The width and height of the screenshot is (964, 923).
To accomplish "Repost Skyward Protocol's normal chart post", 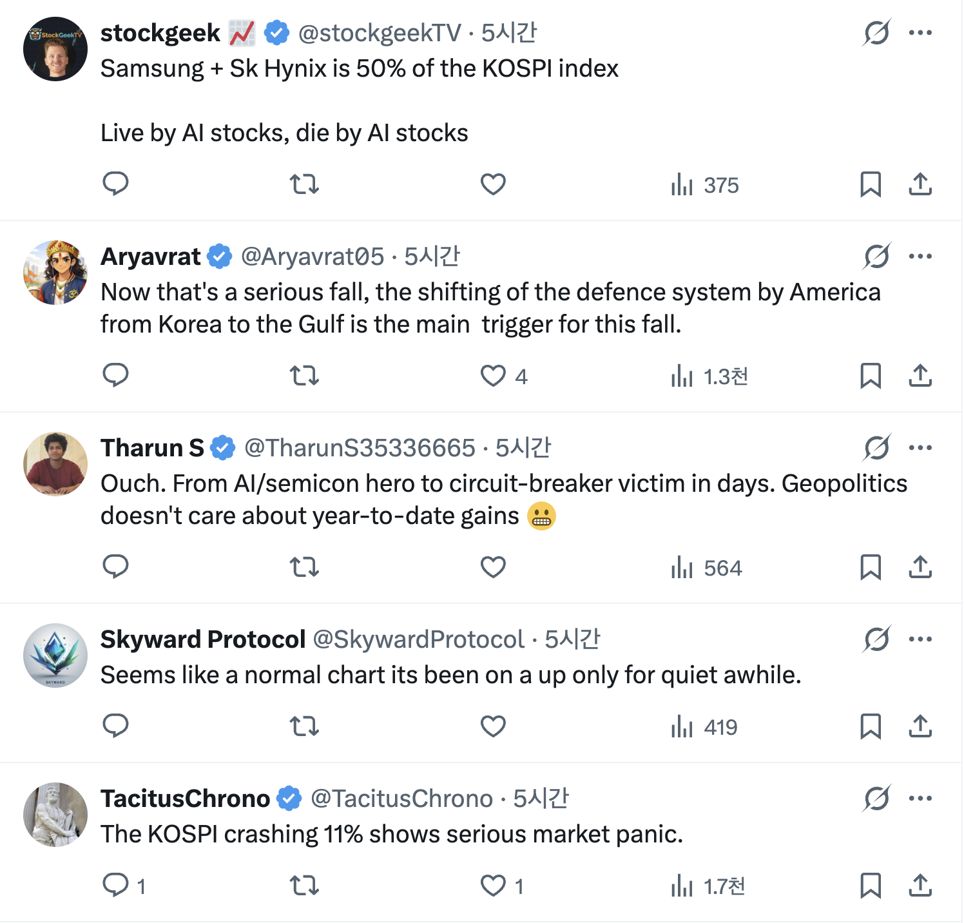I will pyautogui.click(x=304, y=726).
